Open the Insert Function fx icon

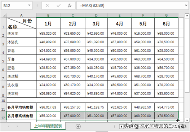[70, 5]
